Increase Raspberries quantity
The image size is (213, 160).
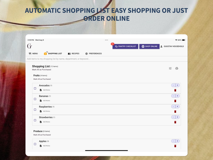177,107
